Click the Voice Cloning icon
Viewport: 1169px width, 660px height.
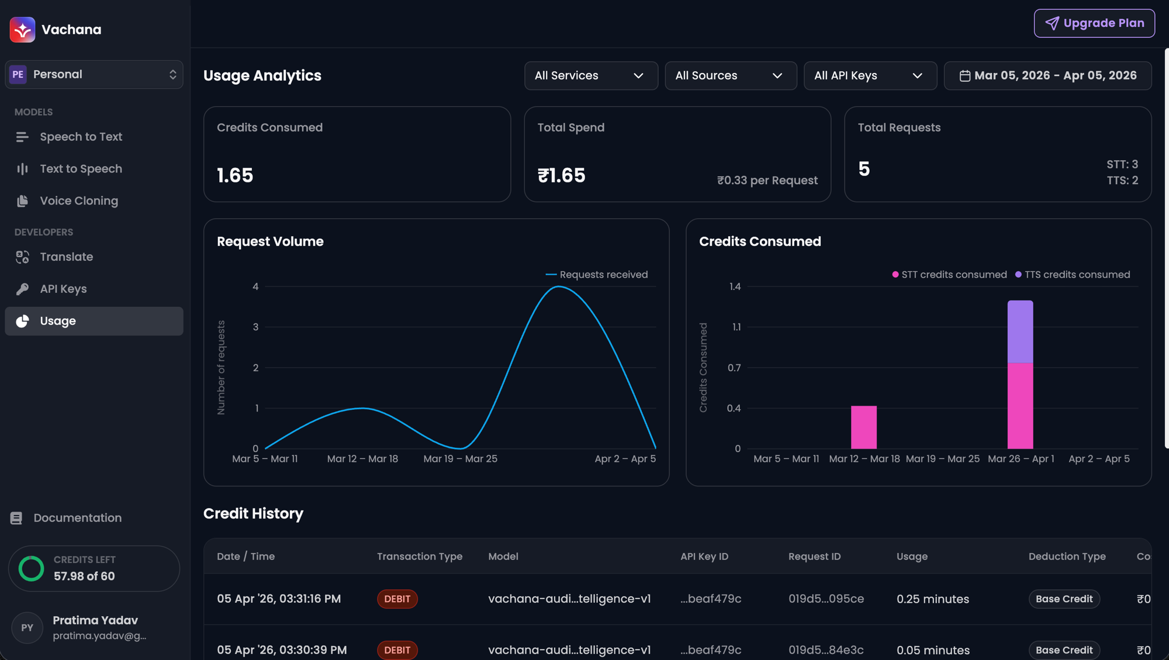[22, 201]
